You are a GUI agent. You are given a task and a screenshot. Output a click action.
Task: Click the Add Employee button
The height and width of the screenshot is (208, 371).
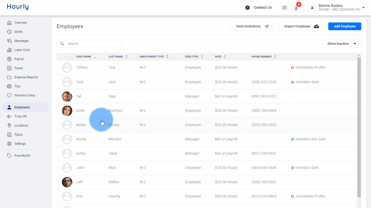tap(345, 26)
